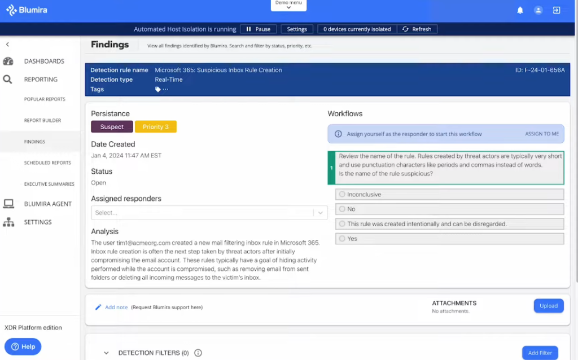The height and width of the screenshot is (360, 578).
Task: Go to Popular Reports
Action: (45, 99)
